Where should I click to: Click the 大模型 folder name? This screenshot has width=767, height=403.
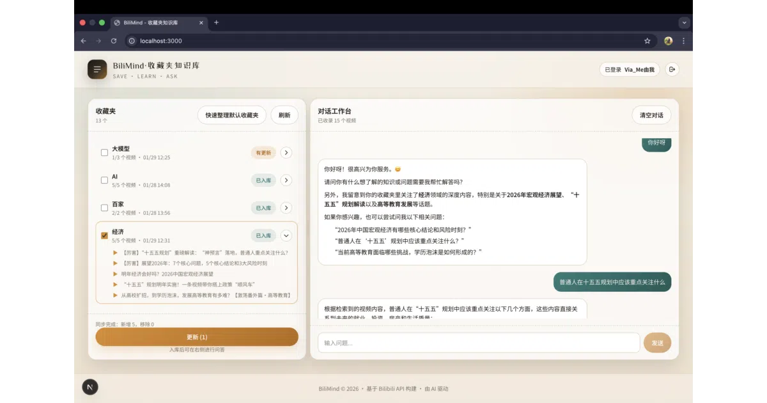pos(121,148)
